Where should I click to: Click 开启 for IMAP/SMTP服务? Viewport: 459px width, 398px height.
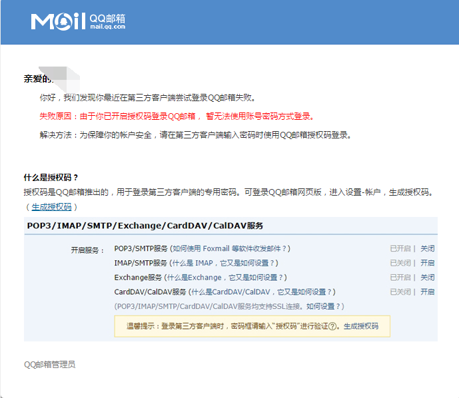coord(428,263)
